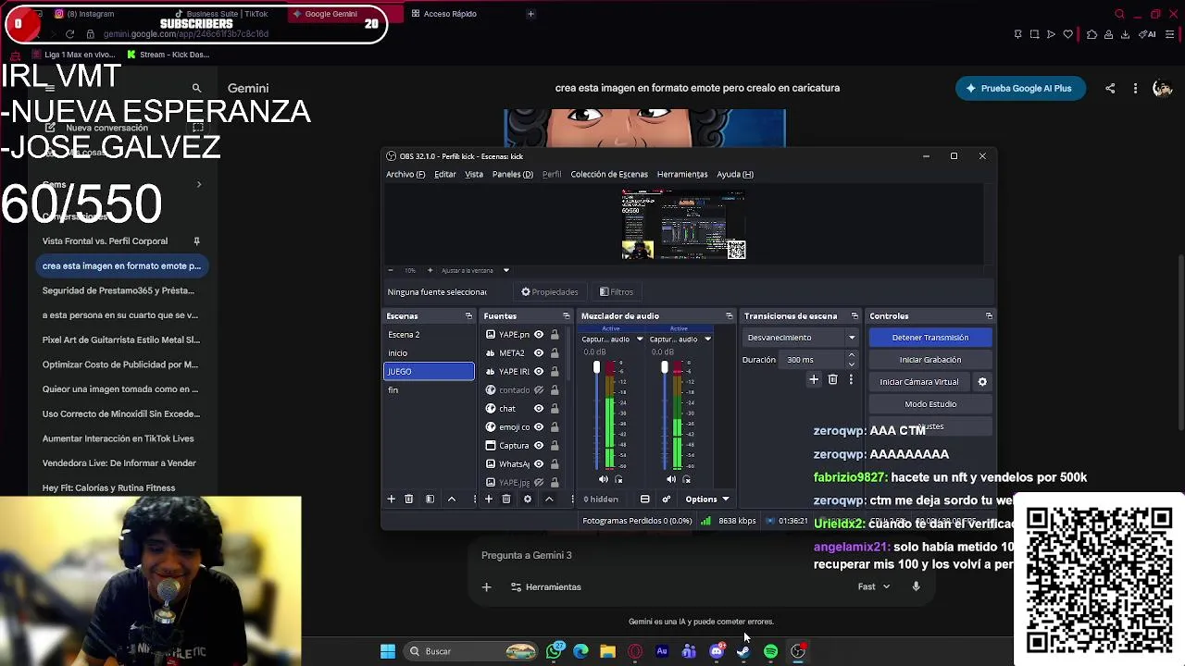Open the Archivo menu in OBS

click(405, 174)
